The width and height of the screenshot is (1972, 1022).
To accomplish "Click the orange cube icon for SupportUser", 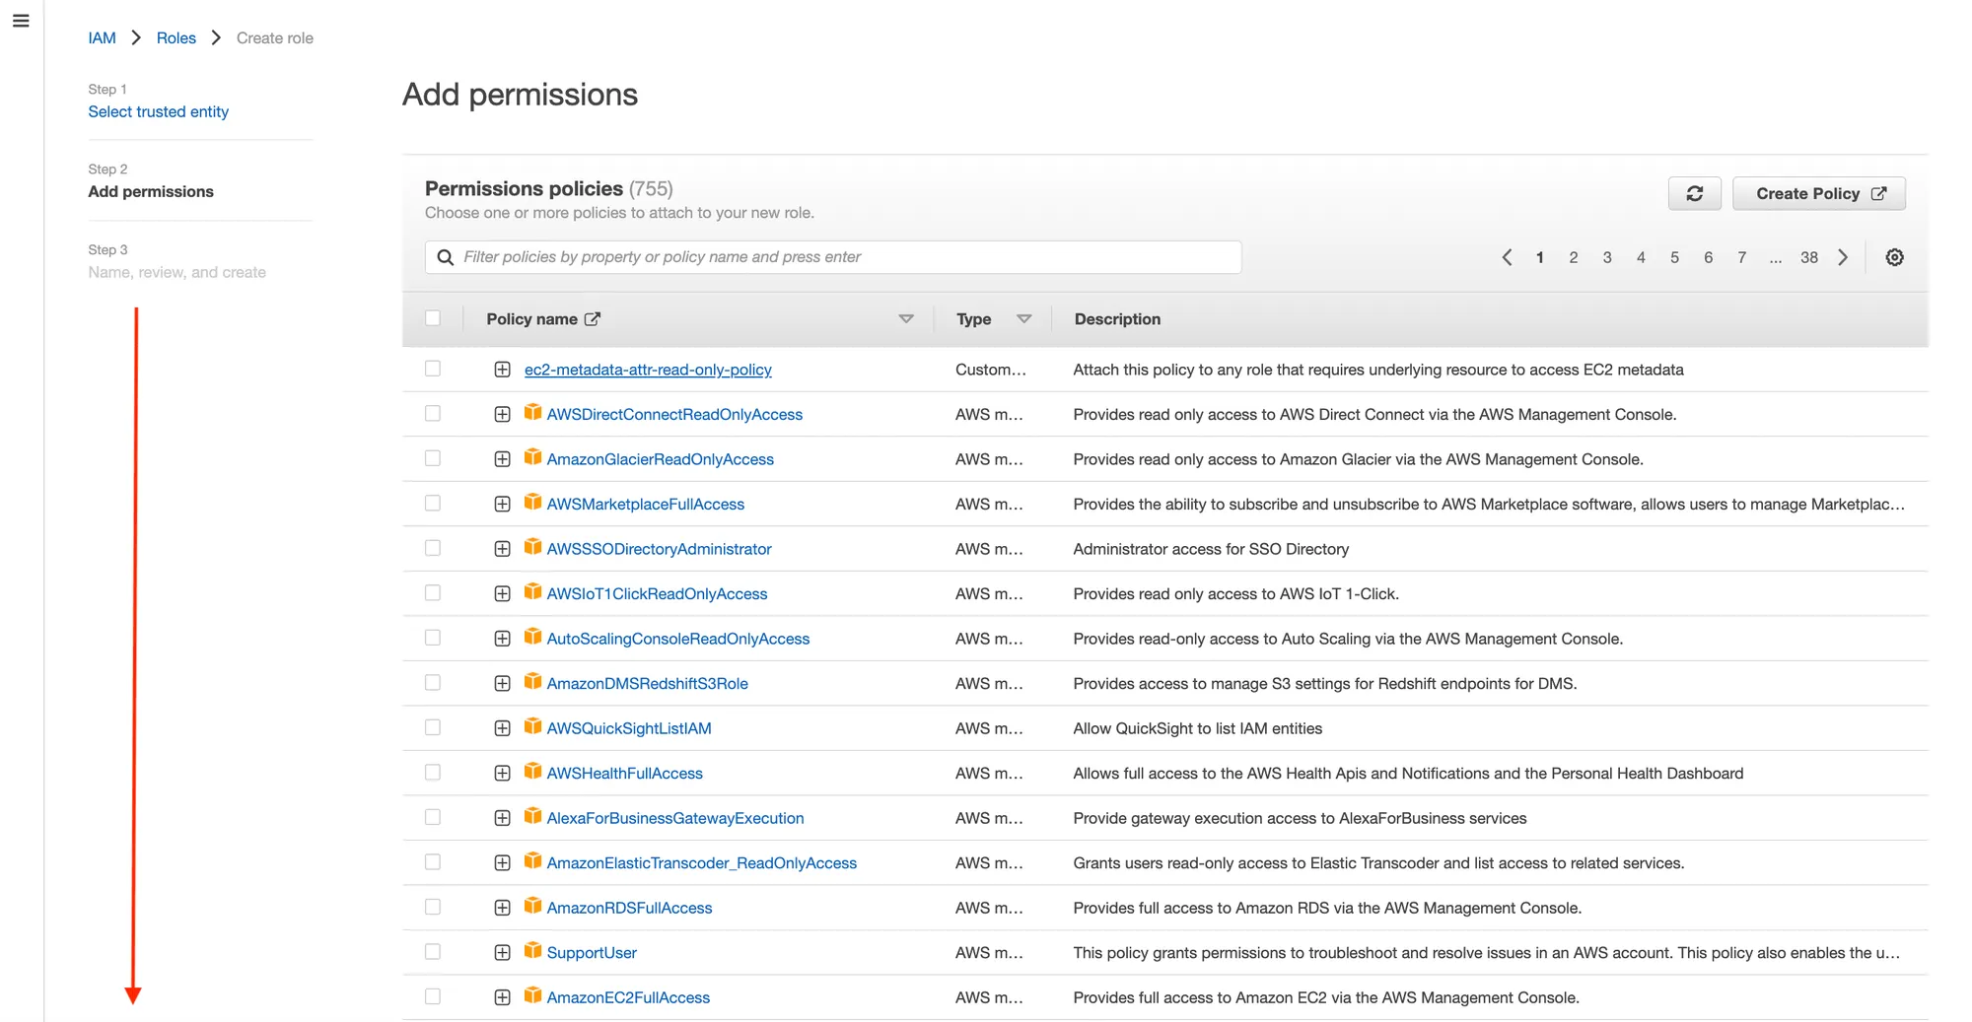I will pos(532,950).
